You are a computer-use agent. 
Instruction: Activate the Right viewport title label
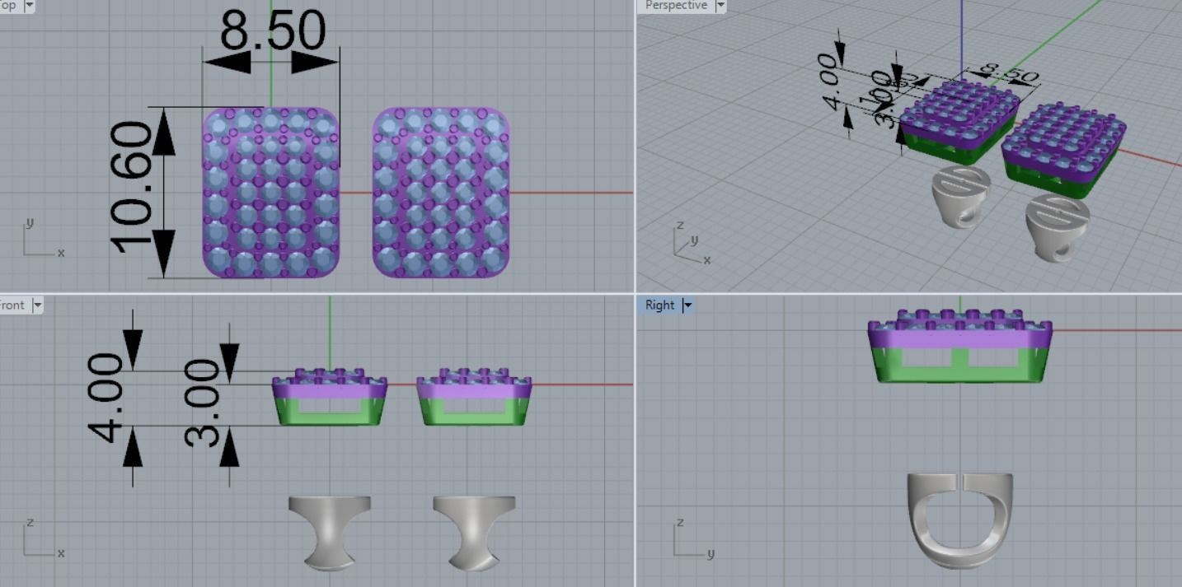pyautogui.click(x=659, y=305)
